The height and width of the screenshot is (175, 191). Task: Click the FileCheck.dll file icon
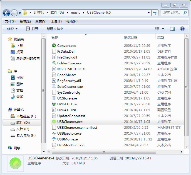pyautogui.click(x=54, y=57)
